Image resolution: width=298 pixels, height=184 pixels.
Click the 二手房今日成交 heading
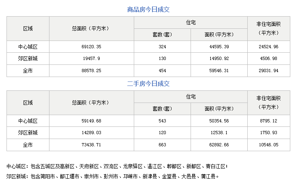point(148,84)
